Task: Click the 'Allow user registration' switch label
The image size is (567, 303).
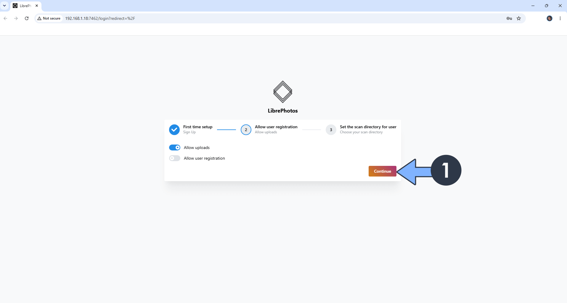Action: [204, 158]
